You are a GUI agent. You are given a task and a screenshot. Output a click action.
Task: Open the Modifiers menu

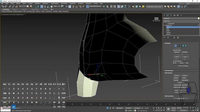pos(37,3)
